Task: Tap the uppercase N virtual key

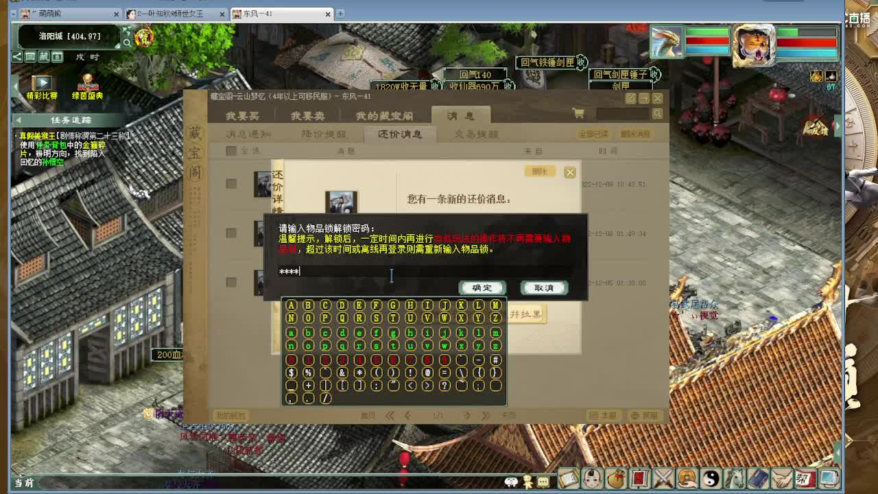Action: click(x=292, y=318)
